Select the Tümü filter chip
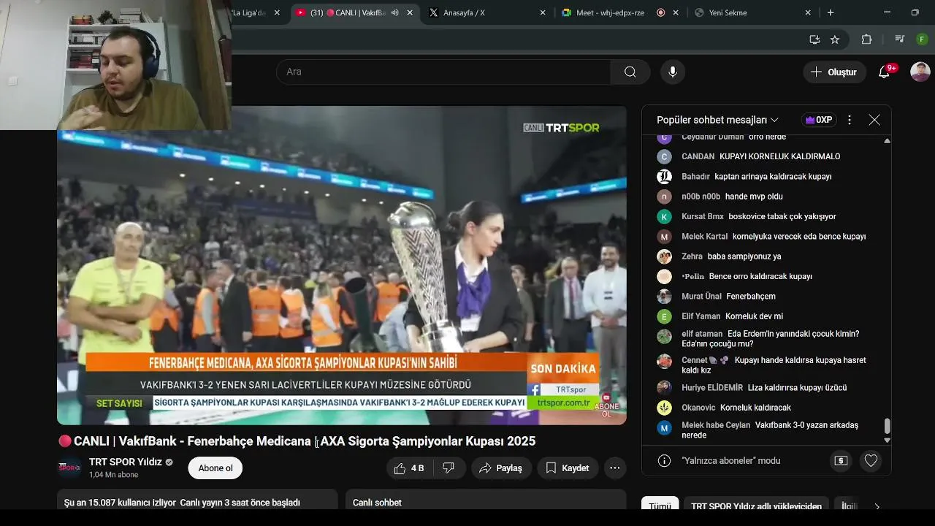 tap(660, 505)
